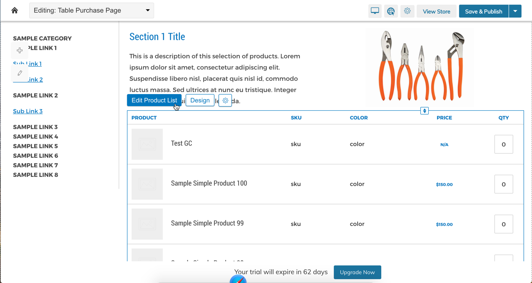Select Sample Link 5 in sidebar
Image resolution: width=532 pixels, height=283 pixels.
tap(35, 146)
